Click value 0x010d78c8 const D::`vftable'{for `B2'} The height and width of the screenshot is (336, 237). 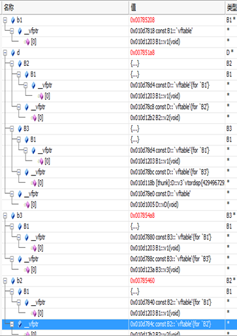[170, 107]
